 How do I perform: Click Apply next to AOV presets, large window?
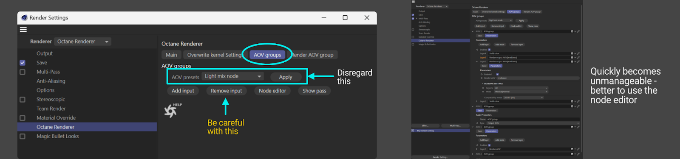click(286, 77)
